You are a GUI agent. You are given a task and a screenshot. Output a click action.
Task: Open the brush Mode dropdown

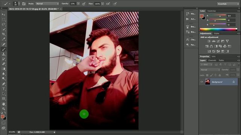pyautogui.click(x=47, y=4)
